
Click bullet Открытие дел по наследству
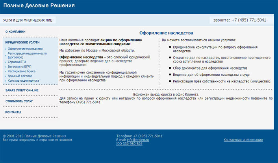pos(222,60)
